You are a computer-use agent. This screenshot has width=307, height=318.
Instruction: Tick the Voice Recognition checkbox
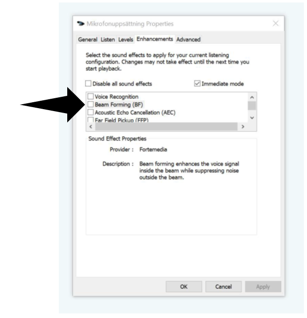90,96
